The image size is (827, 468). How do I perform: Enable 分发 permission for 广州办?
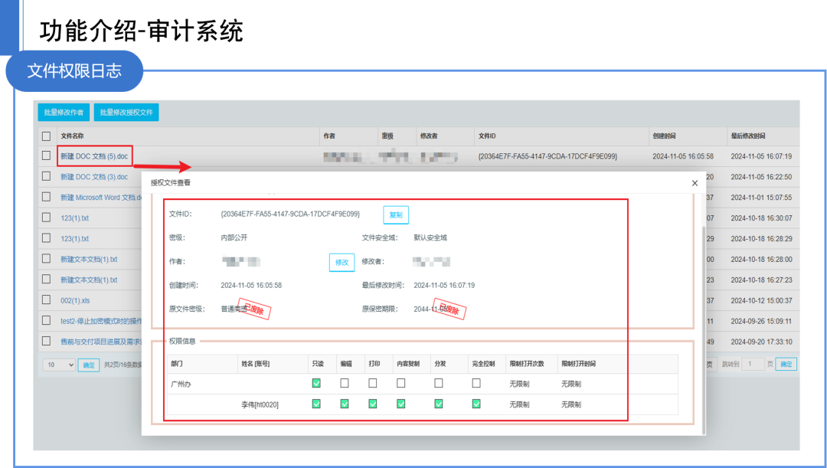point(439,383)
